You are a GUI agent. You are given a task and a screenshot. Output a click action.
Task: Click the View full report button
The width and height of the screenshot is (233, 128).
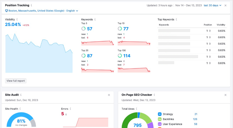pyautogui.click(x=16, y=81)
